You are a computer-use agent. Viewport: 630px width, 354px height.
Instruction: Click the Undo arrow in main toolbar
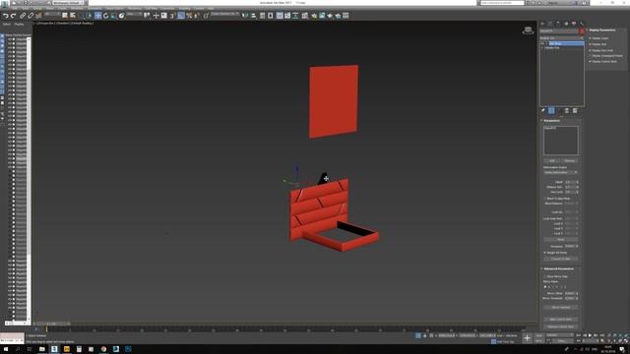6,16
